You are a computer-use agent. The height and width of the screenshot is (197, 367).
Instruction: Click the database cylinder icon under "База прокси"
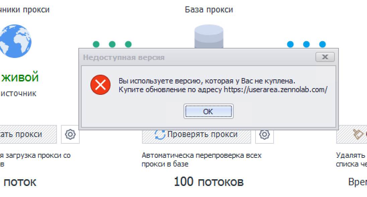[x=209, y=37]
